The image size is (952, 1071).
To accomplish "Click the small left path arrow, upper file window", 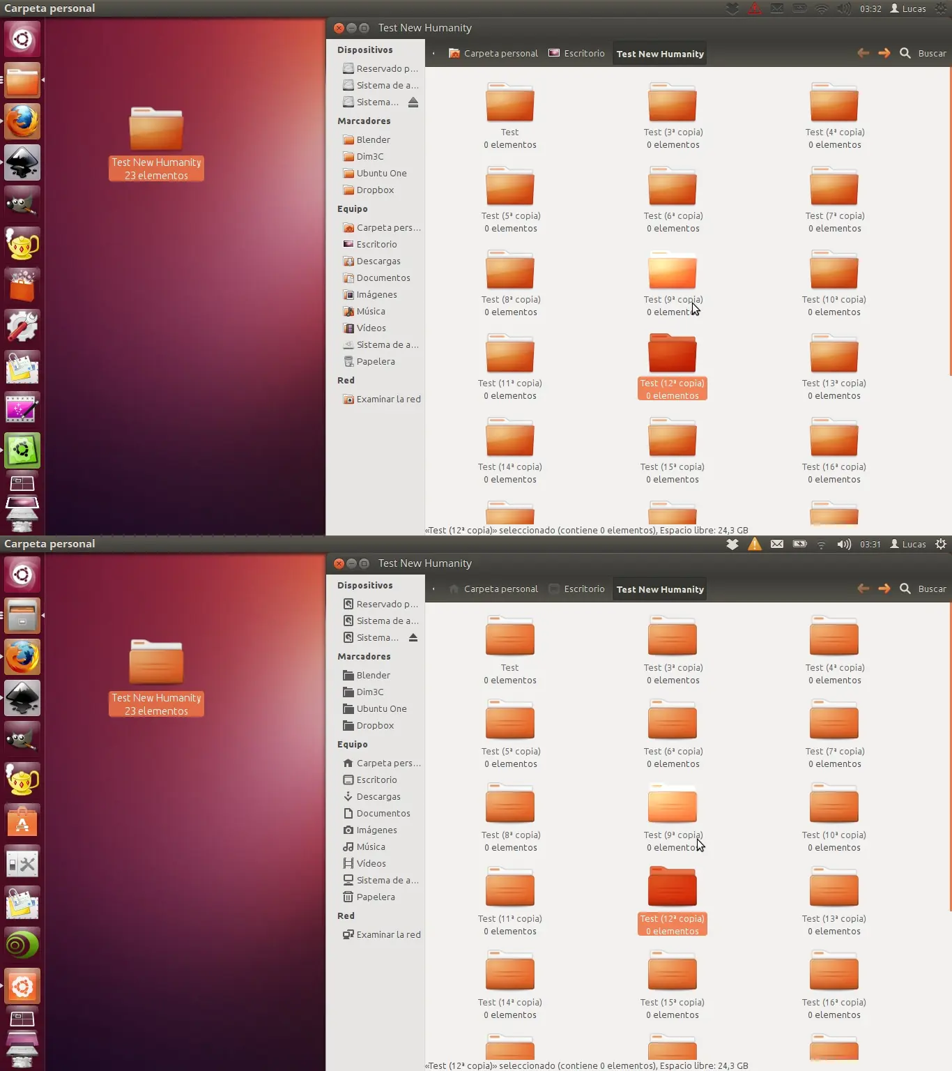I will tap(433, 53).
